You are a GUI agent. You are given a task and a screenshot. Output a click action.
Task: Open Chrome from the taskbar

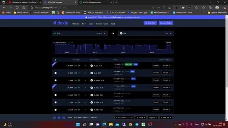[x=130, y=124]
